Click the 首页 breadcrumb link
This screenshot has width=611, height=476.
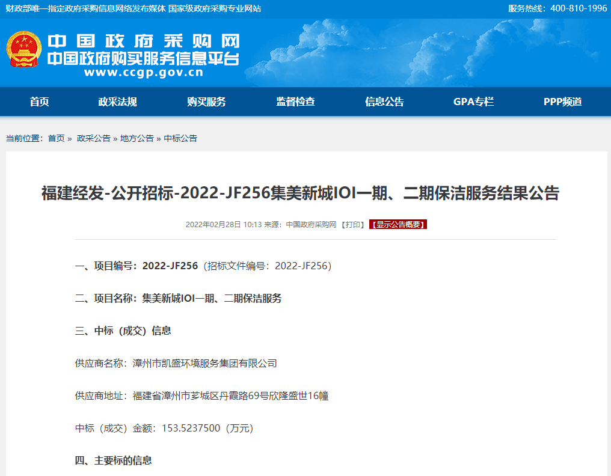(x=56, y=138)
